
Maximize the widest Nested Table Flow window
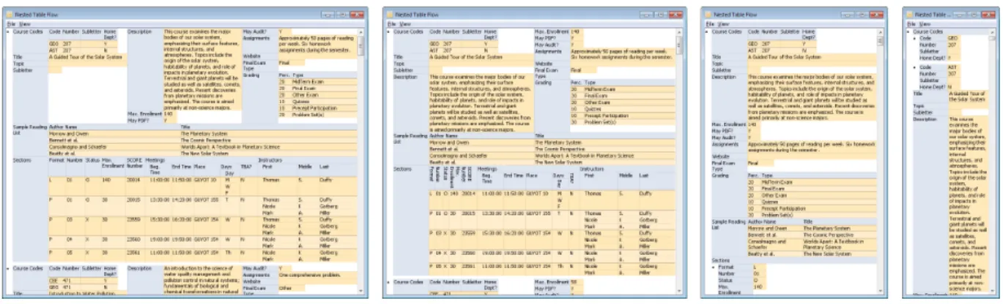[x=343, y=14]
